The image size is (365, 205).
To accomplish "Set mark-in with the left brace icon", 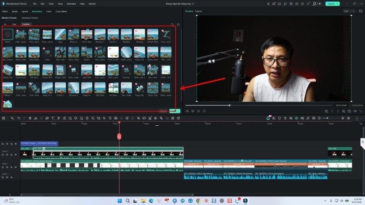I will (332, 111).
